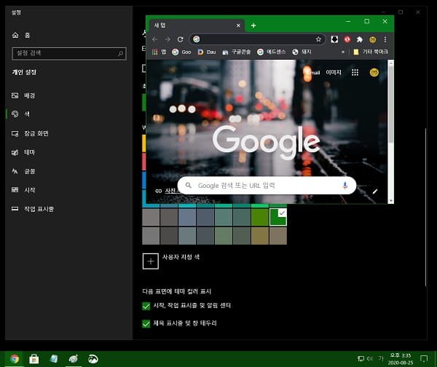Open the 기타 북마크 folder
437x367 pixels.
point(371,52)
